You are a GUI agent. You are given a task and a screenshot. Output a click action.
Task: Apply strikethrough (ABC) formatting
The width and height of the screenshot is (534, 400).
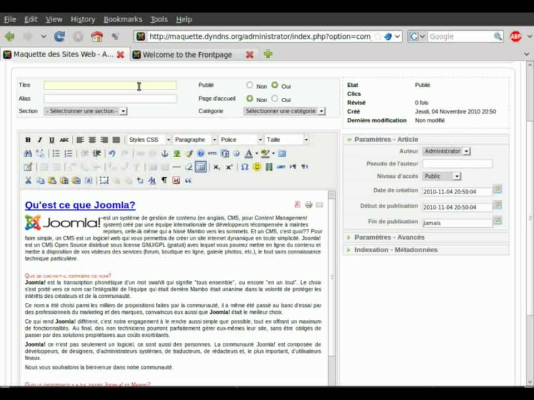point(64,140)
